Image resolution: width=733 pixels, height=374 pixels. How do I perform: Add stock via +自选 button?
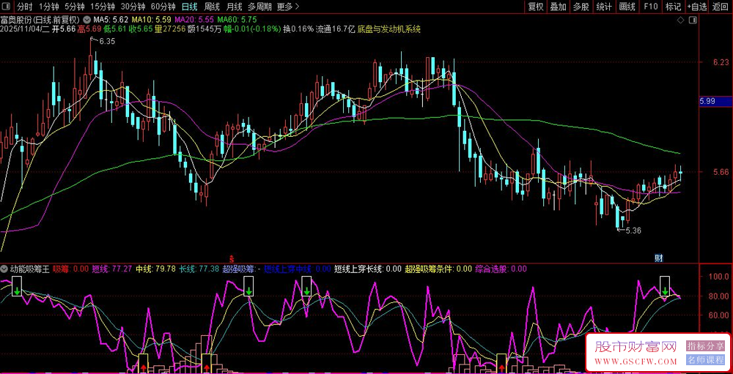point(697,7)
